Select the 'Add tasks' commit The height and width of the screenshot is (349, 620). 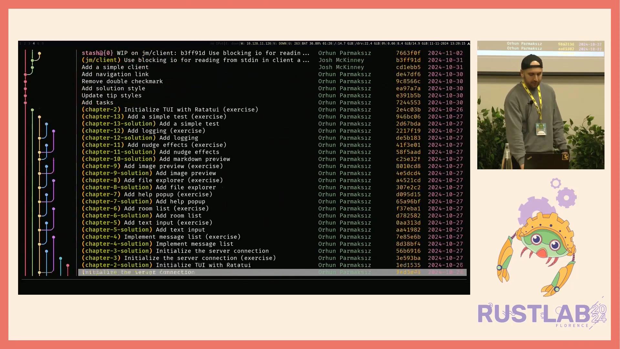click(272, 103)
